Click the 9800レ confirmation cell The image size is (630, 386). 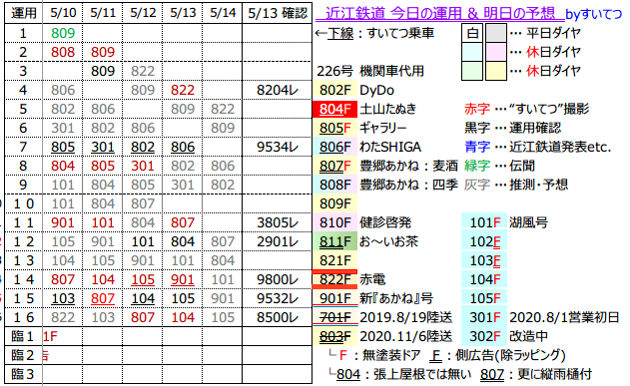click(278, 279)
